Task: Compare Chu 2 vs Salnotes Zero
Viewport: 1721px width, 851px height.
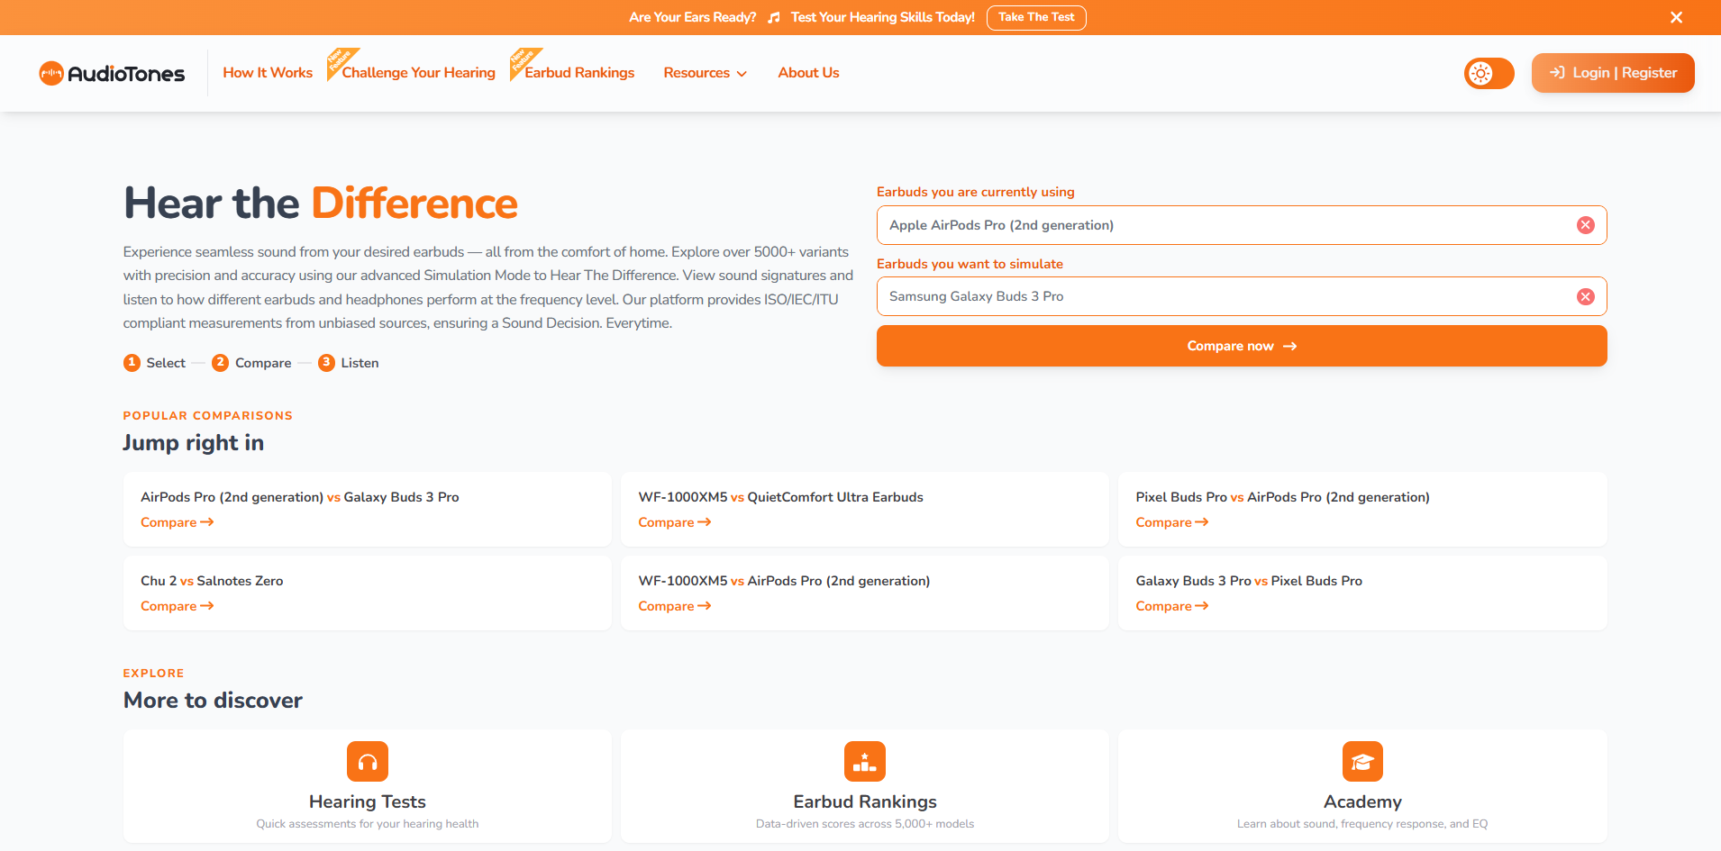Action: point(177,606)
